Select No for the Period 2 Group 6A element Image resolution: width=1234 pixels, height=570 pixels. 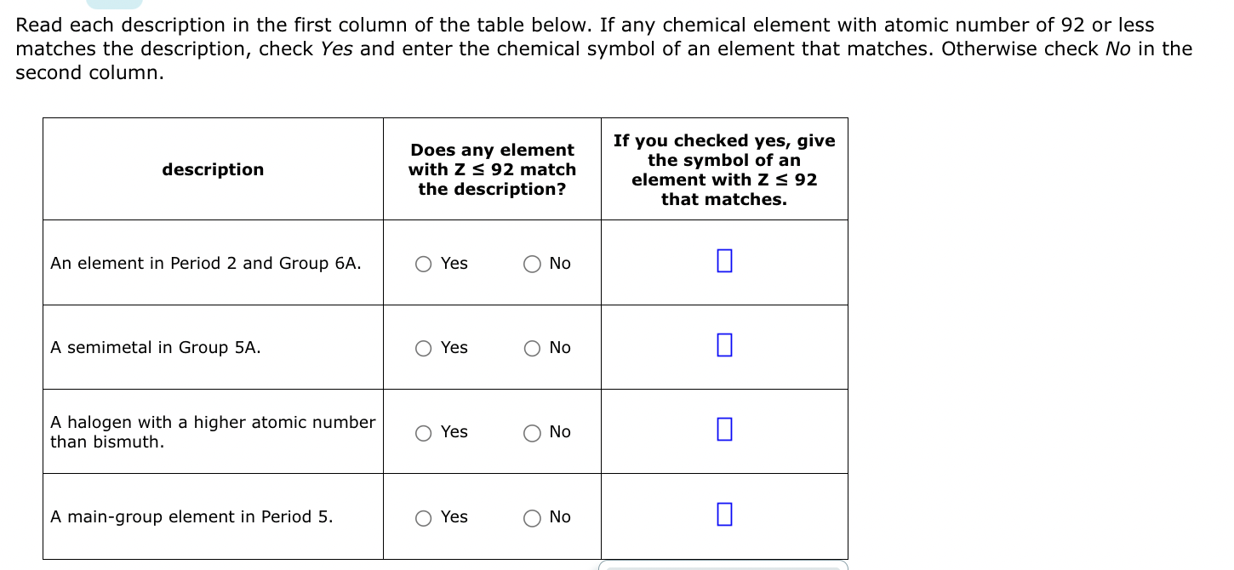coord(531,265)
